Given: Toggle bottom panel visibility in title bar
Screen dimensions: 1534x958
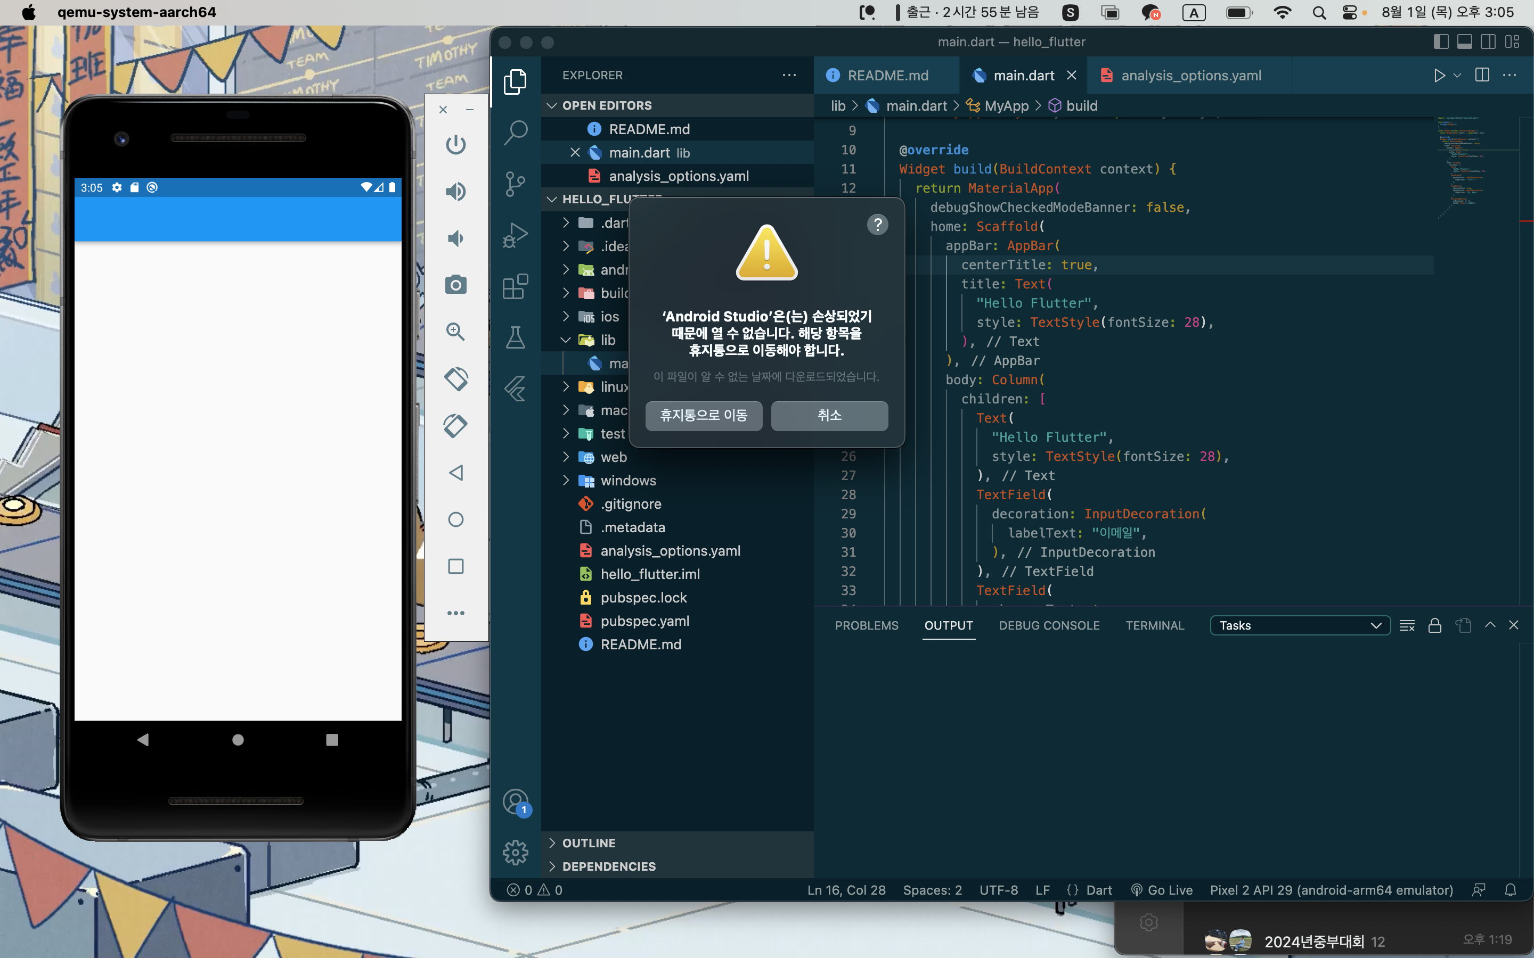Looking at the screenshot, I should (x=1465, y=42).
